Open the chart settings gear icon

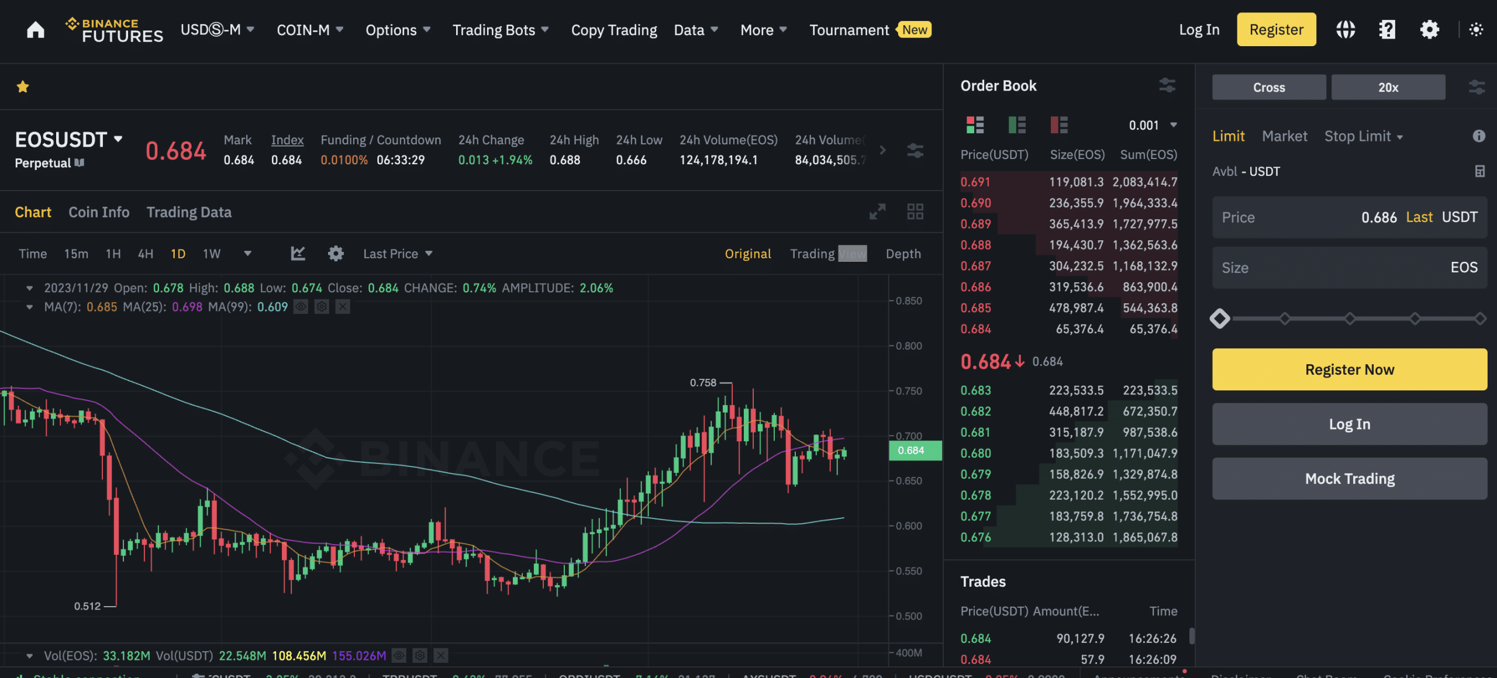coord(335,252)
